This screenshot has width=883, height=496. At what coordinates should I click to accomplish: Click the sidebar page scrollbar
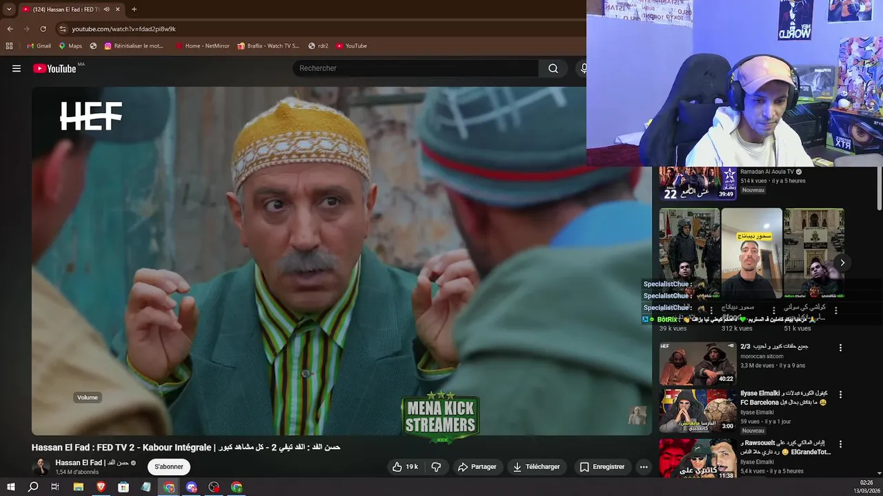pyautogui.click(x=880, y=187)
